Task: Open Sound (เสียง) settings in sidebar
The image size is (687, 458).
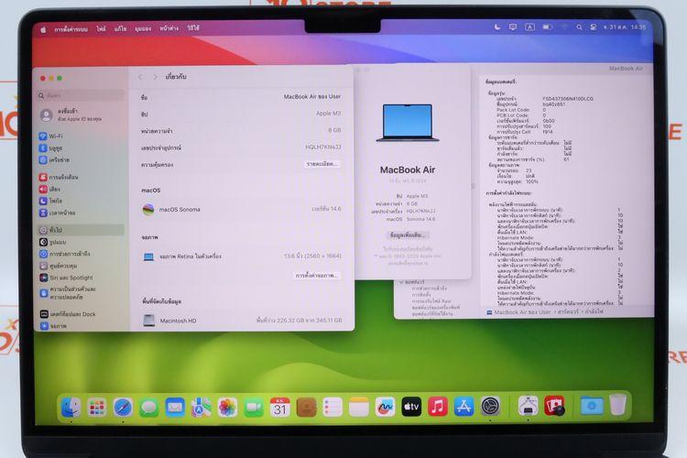Action: [x=50, y=189]
